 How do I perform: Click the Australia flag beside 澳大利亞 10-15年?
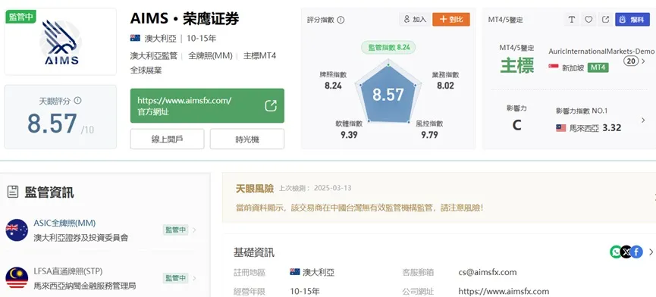pos(135,38)
